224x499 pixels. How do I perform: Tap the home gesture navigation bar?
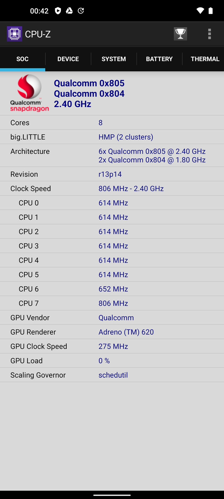point(112,495)
